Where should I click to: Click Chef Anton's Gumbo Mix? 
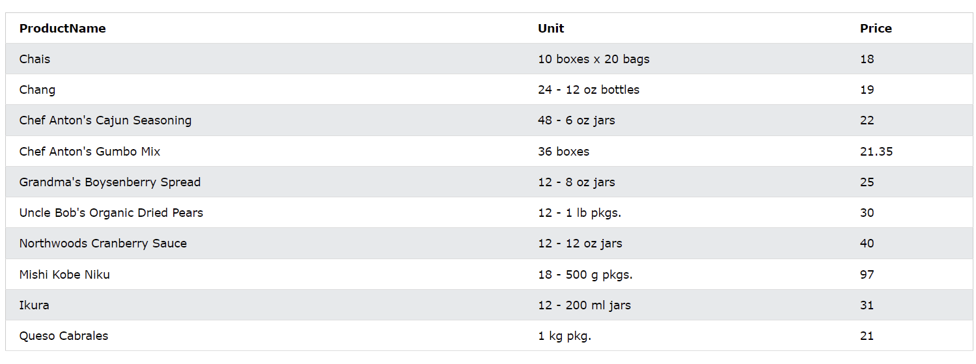90,152
